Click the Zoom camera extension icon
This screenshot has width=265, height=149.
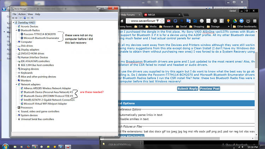242,21
